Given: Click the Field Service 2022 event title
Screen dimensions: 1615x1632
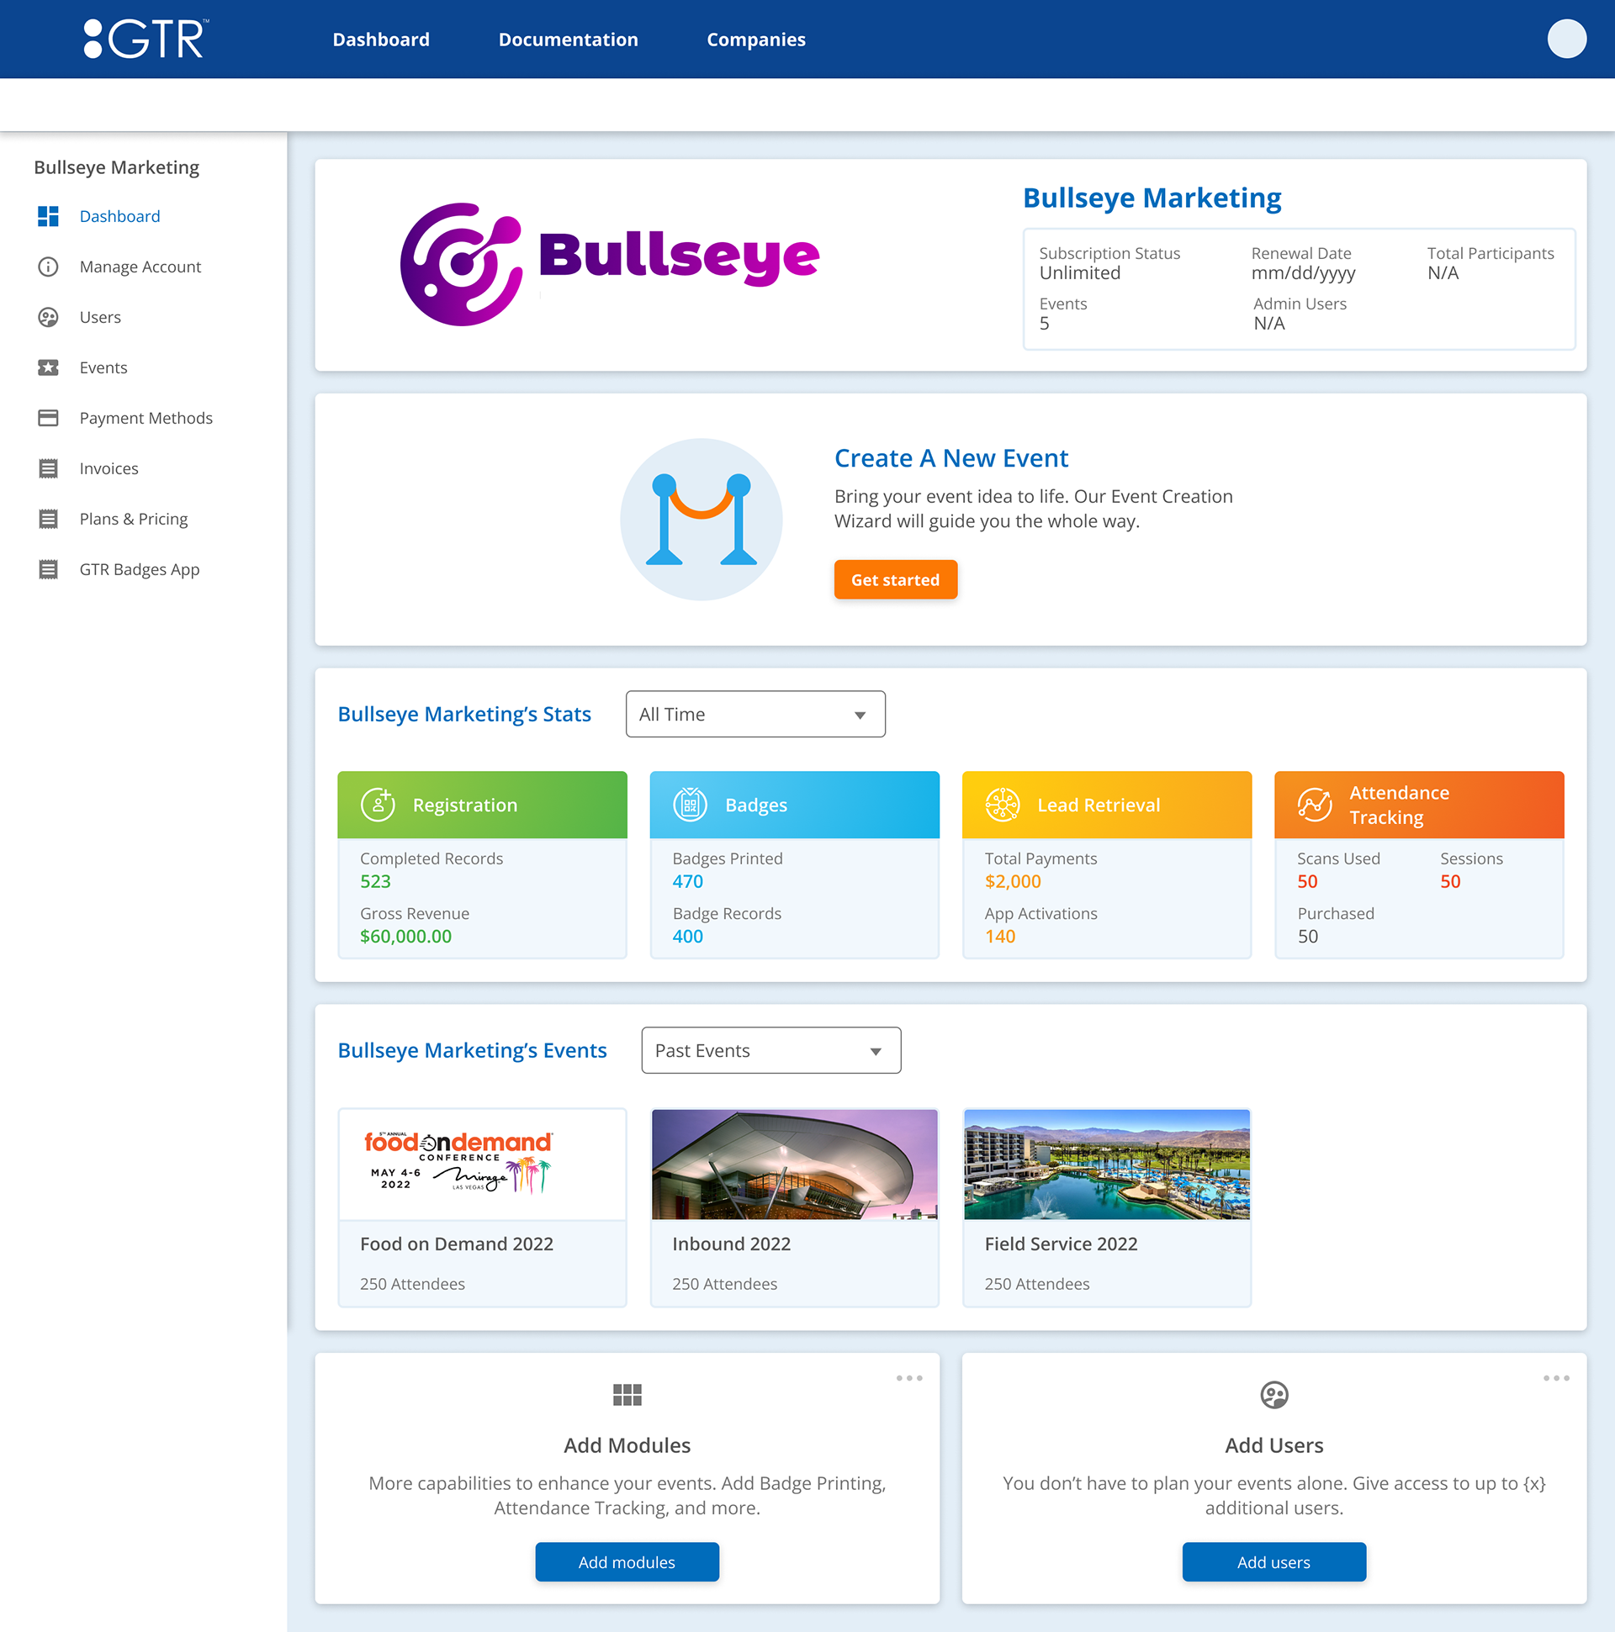Looking at the screenshot, I should (1061, 1244).
